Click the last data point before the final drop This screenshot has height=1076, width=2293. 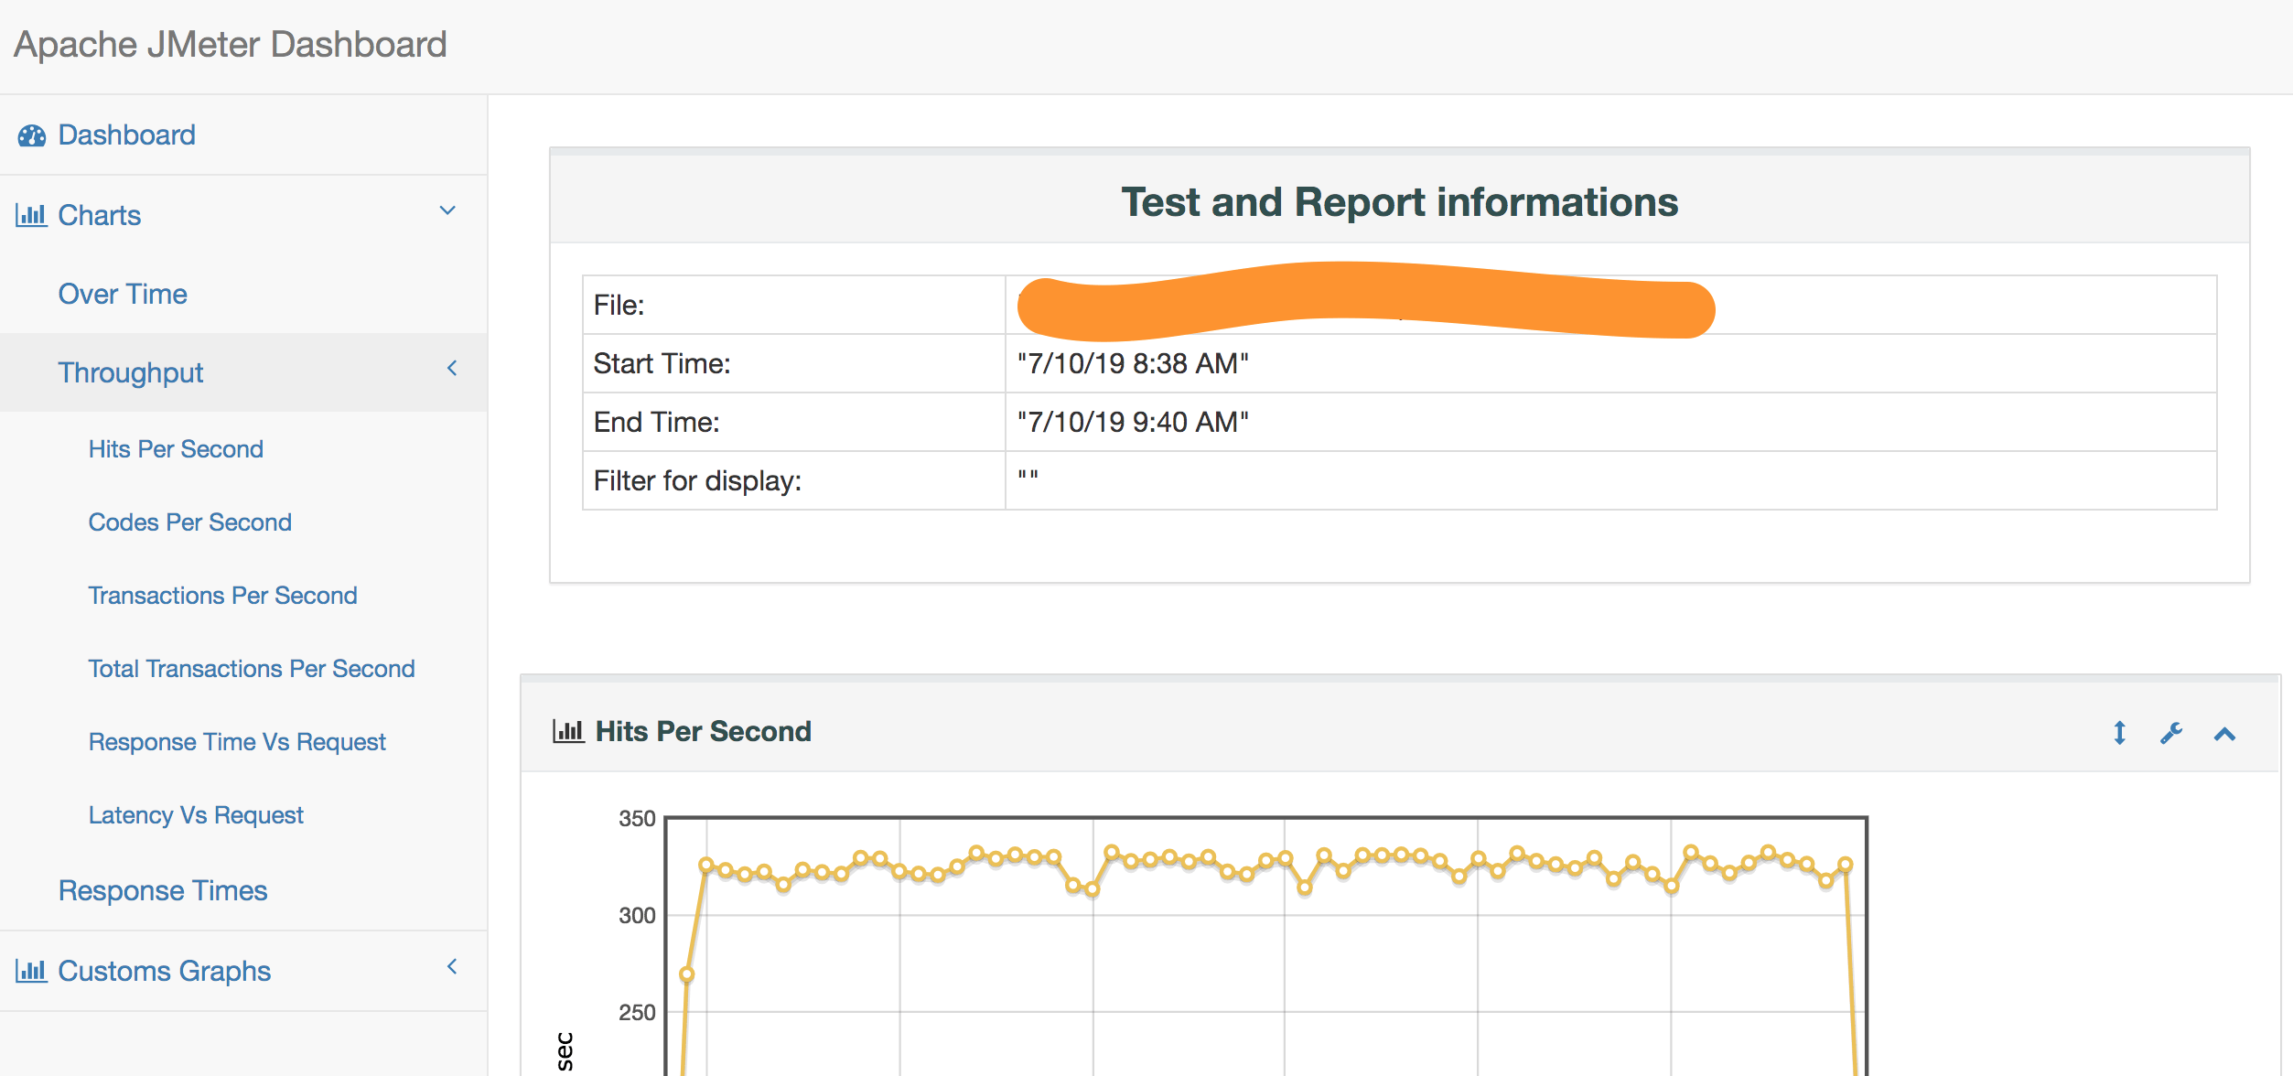[x=1846, y=865]
